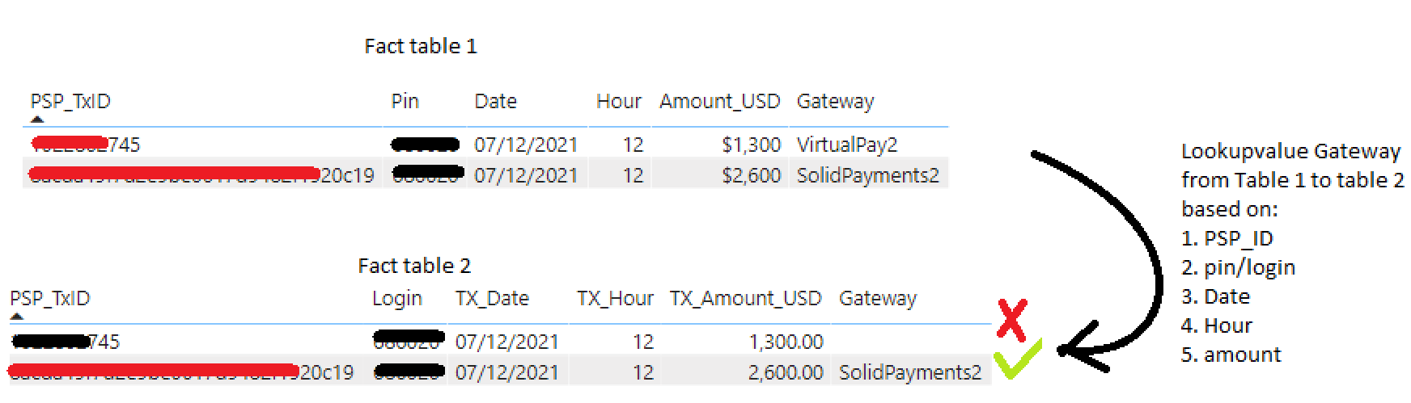Click the SolidPayments2 cell in Fact table 2

click(x=910, y=372)
